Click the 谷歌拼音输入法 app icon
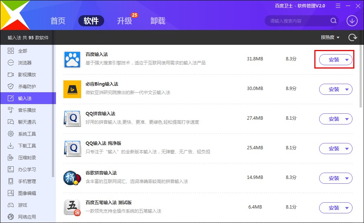364x223 pixels. tap(72, 178)
